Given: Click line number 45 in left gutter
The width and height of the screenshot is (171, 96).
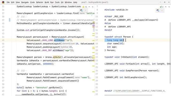Looking at the screenshot, I should coord(3,40).
